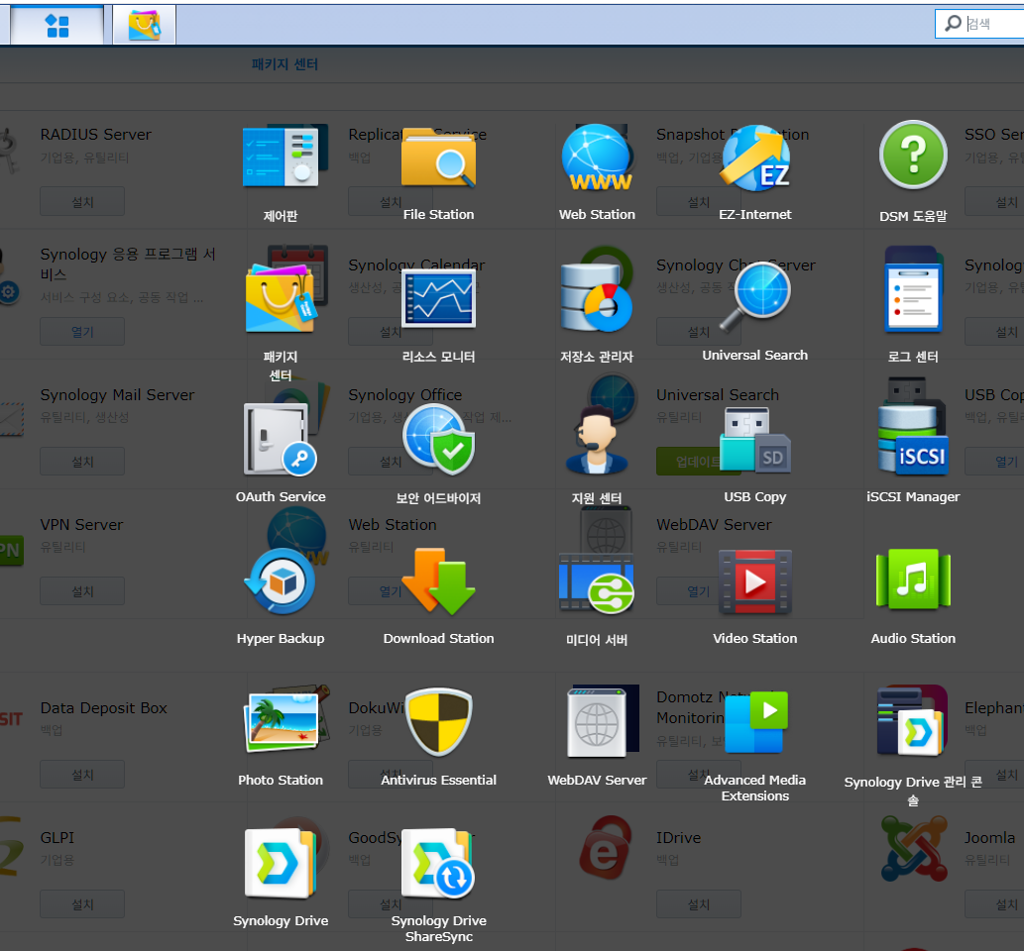Image resolution: width=1024 pixels, height=951 pixels.
Task: Launch 보안 어드바이저 security advisor
Action: (x=438, y=439)
